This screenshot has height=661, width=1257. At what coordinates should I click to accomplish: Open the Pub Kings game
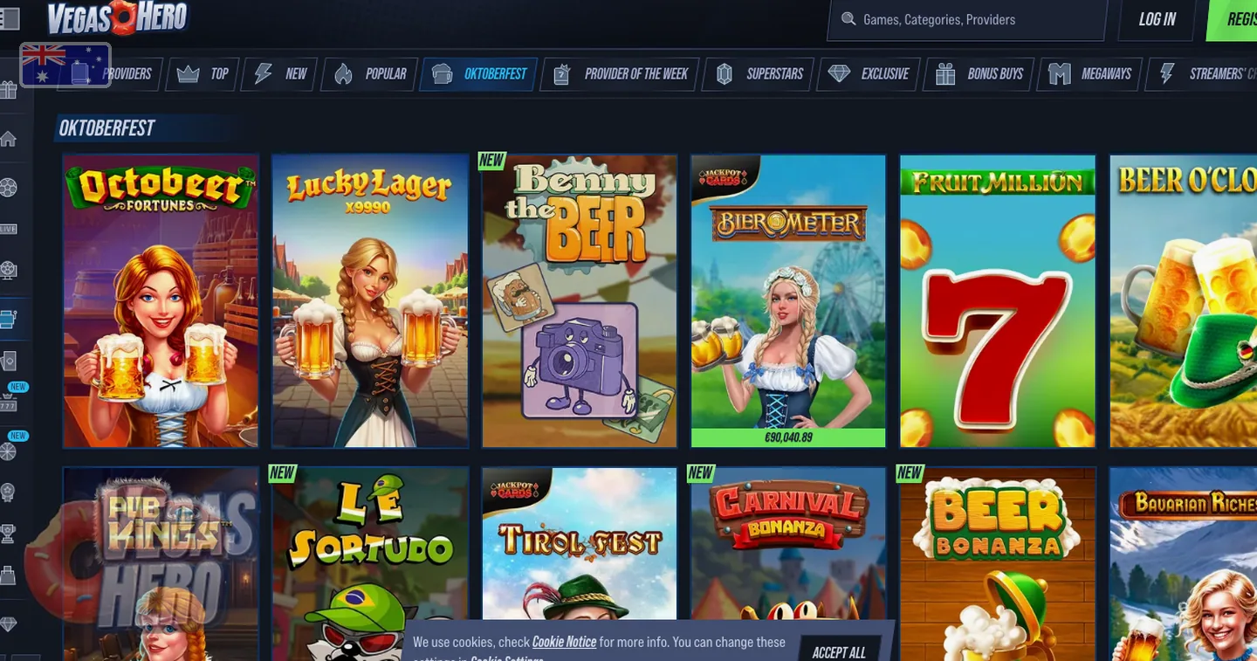161,564
